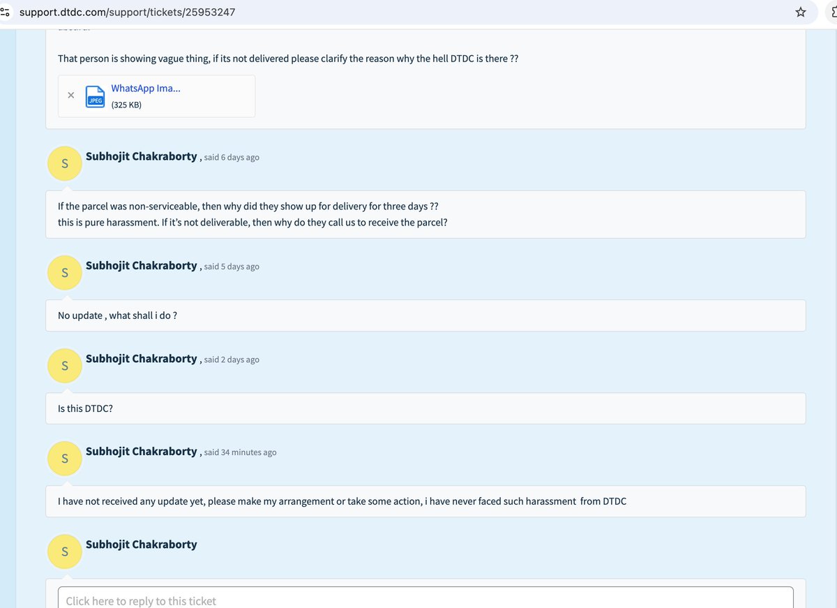Image resolution: width=837 pixels, height=608 pixels.
Task: Click the reply box 'Click here to reply to this ticket'
Action: [425, 600]
